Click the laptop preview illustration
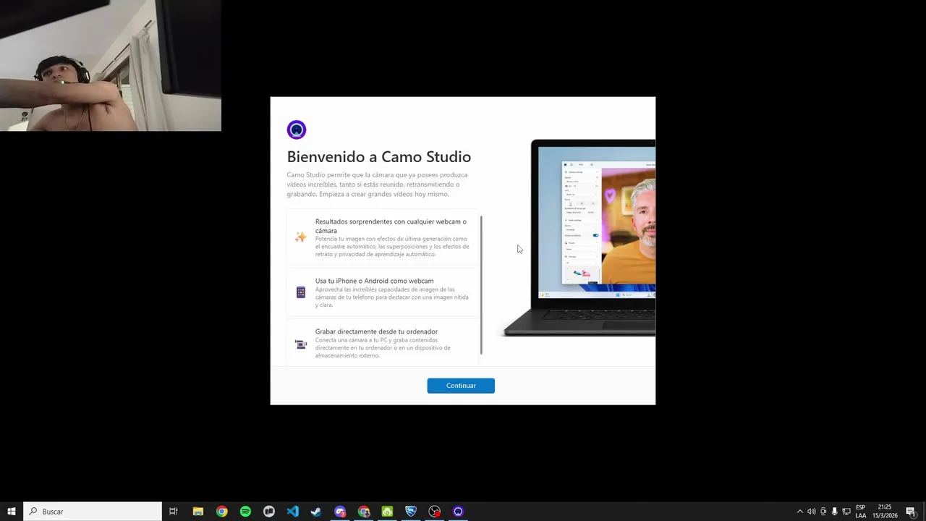 (x=580, y=238)
